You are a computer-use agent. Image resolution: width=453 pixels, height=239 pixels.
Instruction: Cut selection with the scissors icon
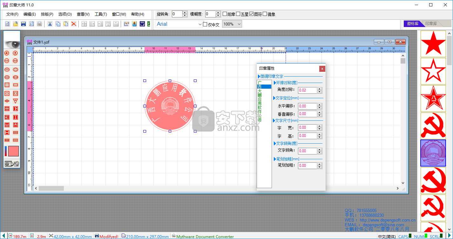(x=50, y=24)
